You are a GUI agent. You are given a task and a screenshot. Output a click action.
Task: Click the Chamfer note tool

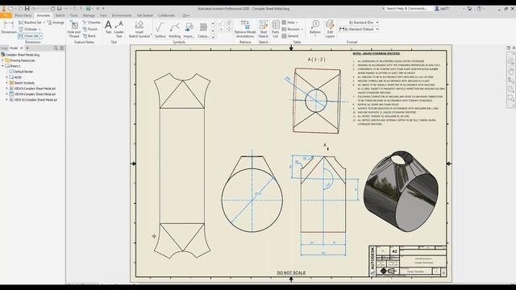pos(92,23)
